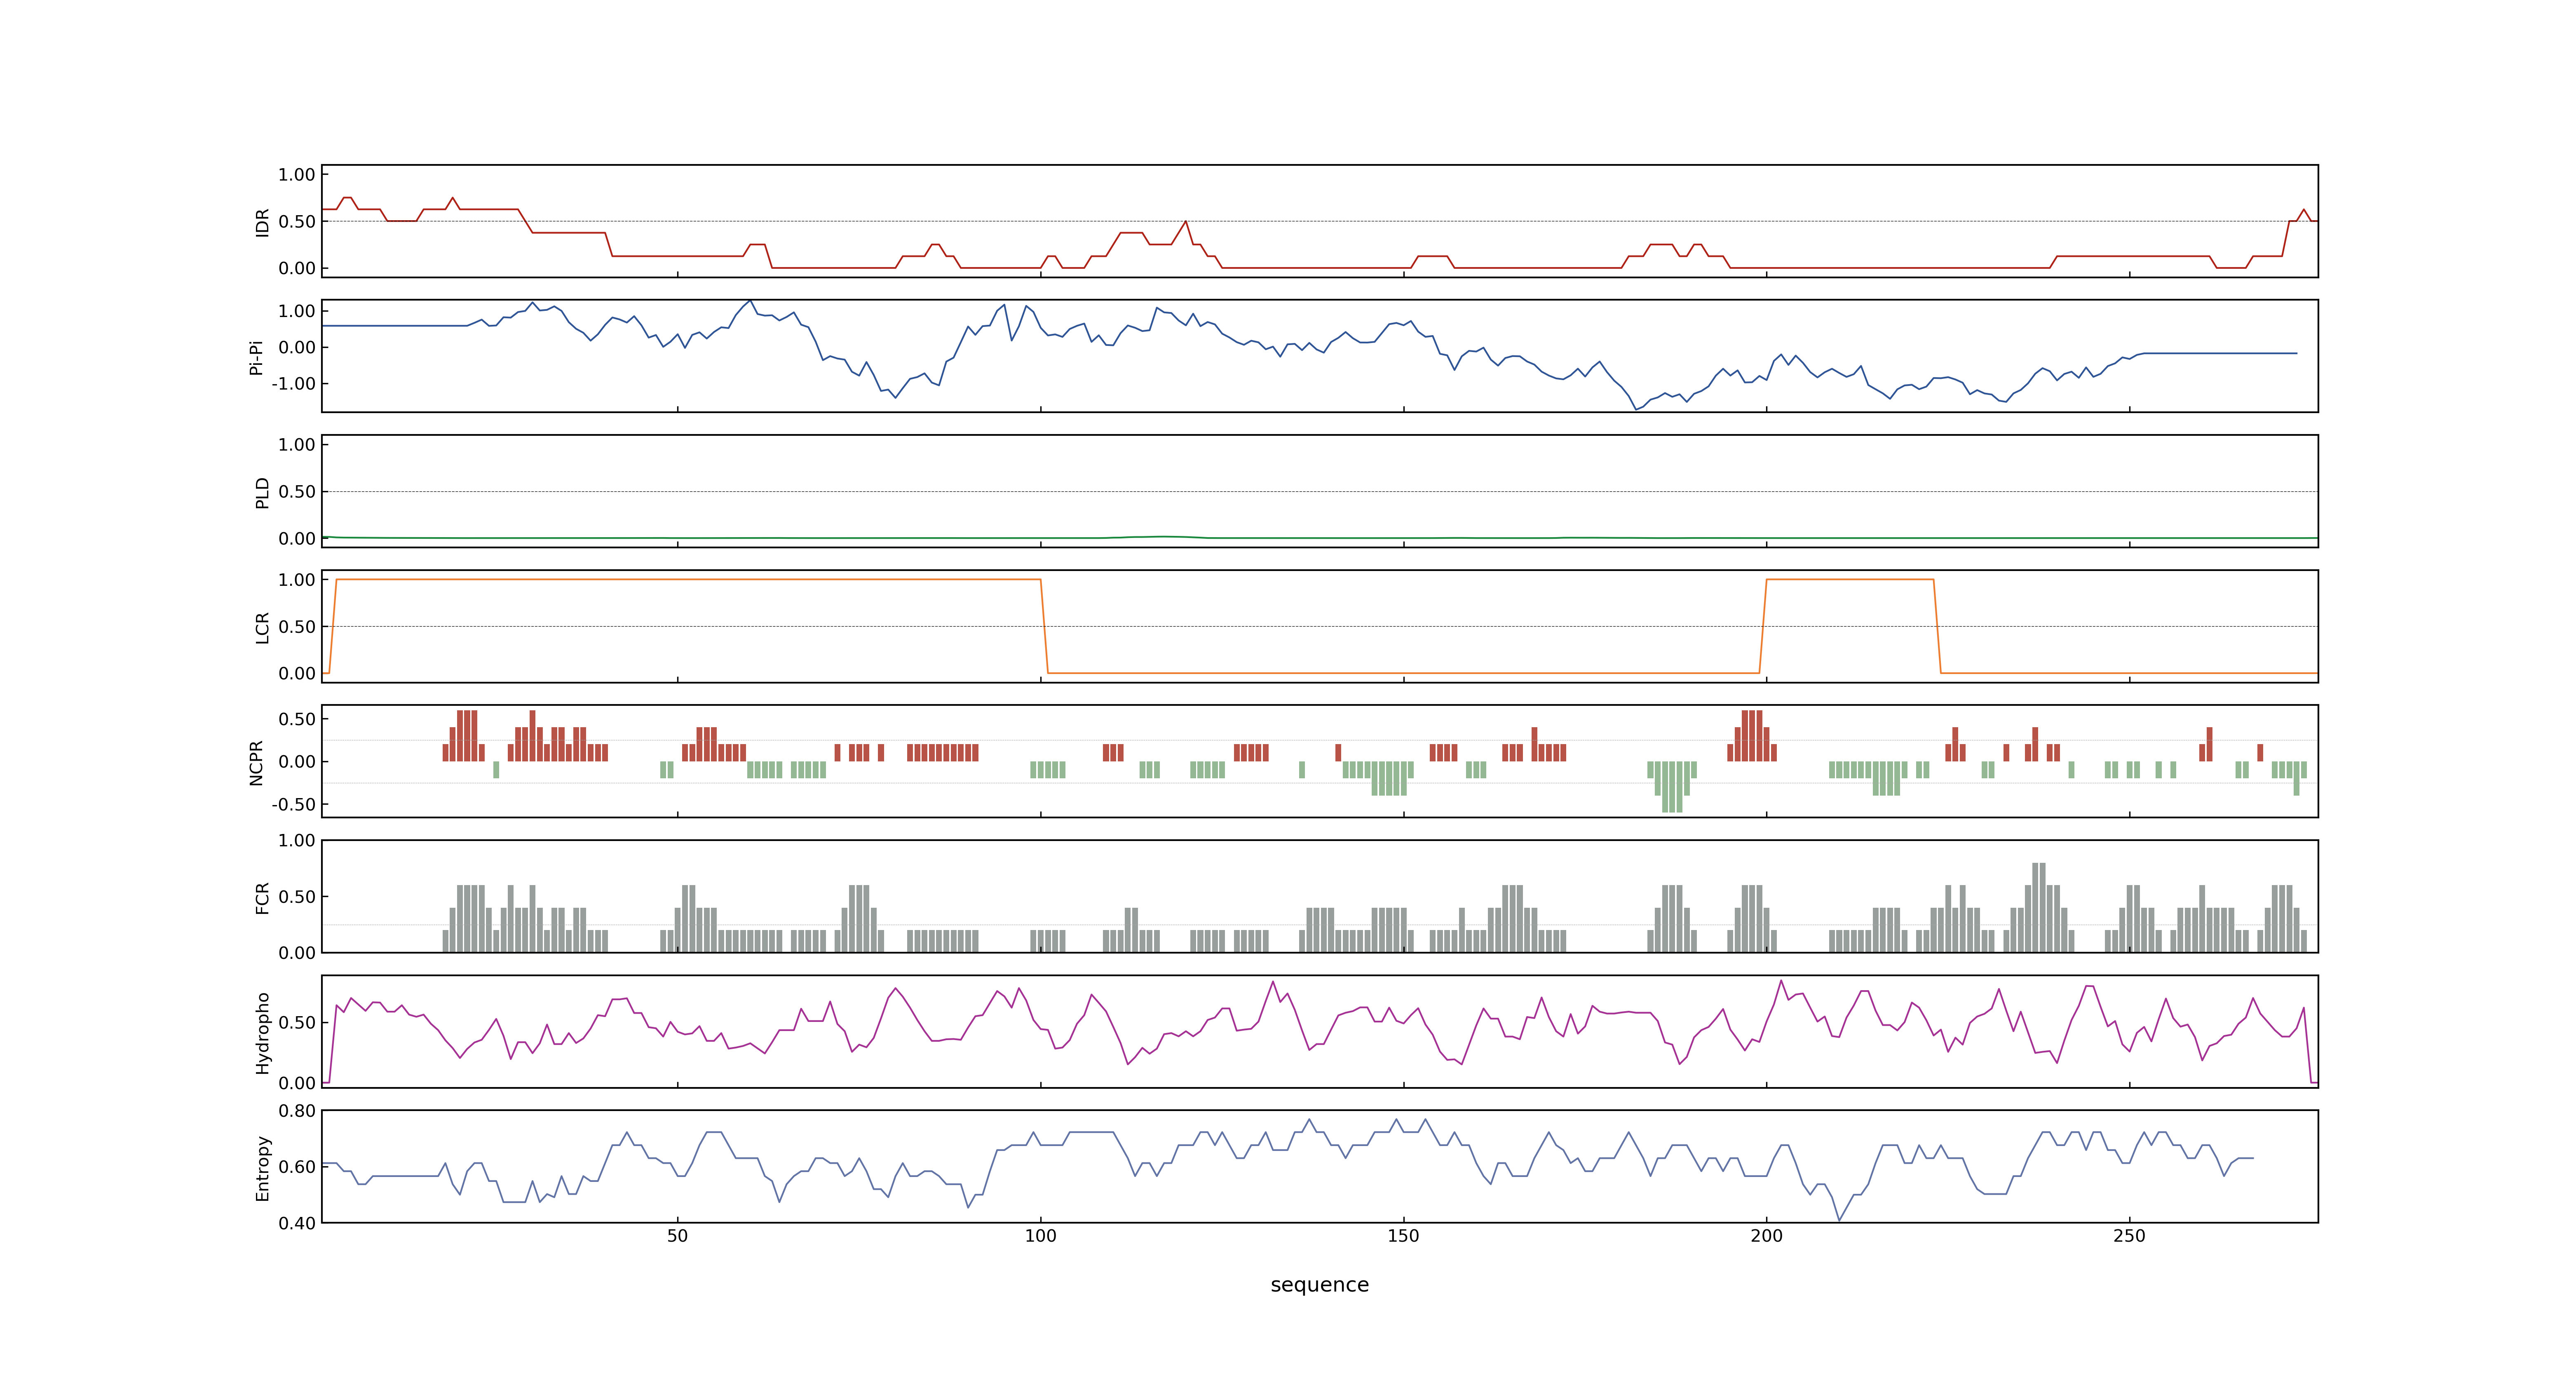Screen dimensions: 2576x1374
Task: Click the IDR panel axis label
Action: coord(262,222)
